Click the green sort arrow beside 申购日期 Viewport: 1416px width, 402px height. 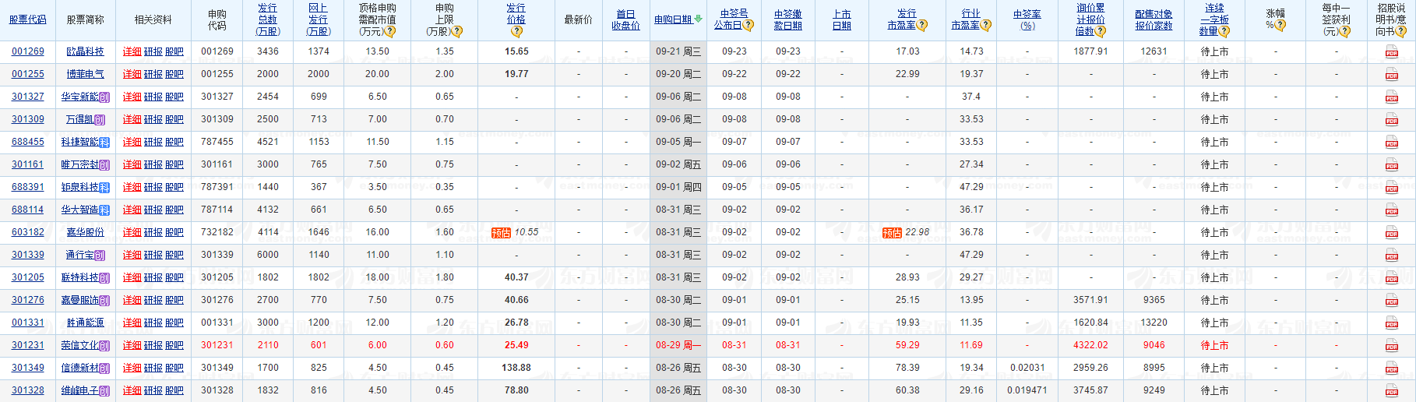pyautogui.click(x=699, y=19)
